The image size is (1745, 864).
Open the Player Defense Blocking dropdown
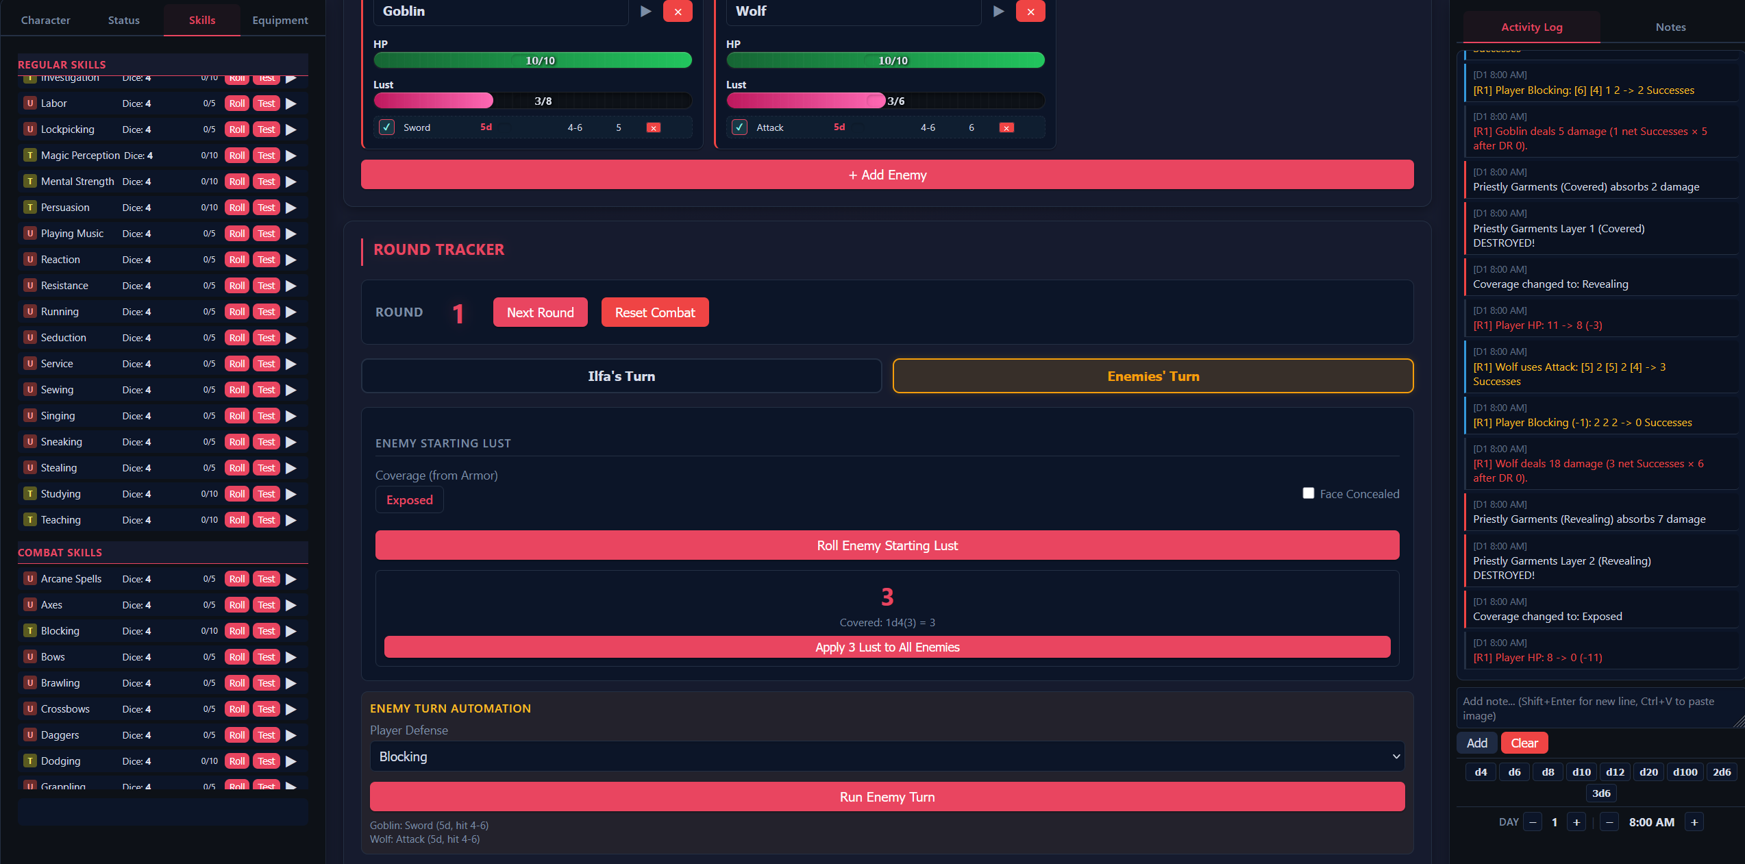[x=887, y=756]
